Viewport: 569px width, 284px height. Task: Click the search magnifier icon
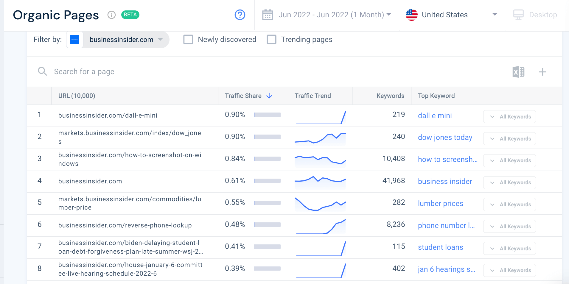click(42, 71)
